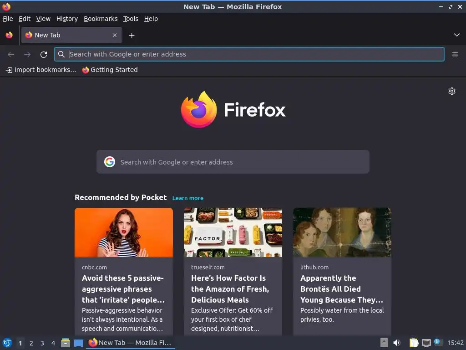The image size is (466, 350).
Task: Click the update notification tray icon
Action: 438,342
